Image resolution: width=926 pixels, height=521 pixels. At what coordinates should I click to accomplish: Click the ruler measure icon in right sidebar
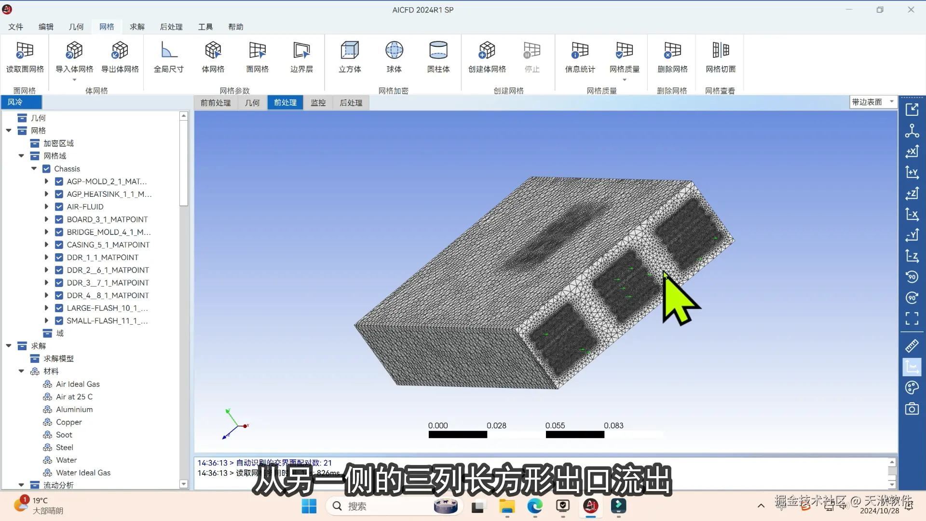pos(912,346)
